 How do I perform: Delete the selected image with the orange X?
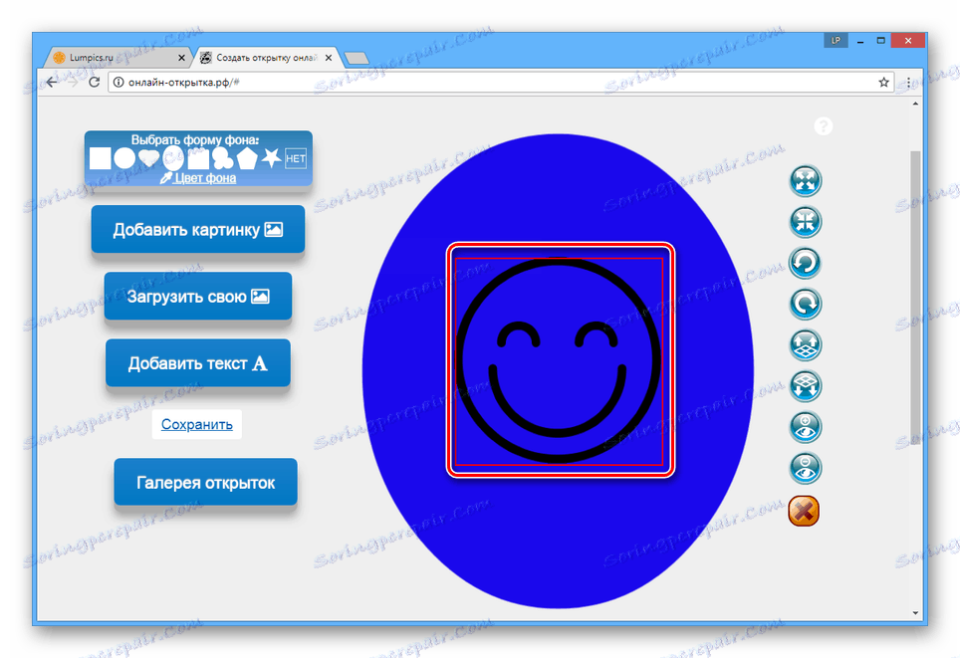(804, 511)
